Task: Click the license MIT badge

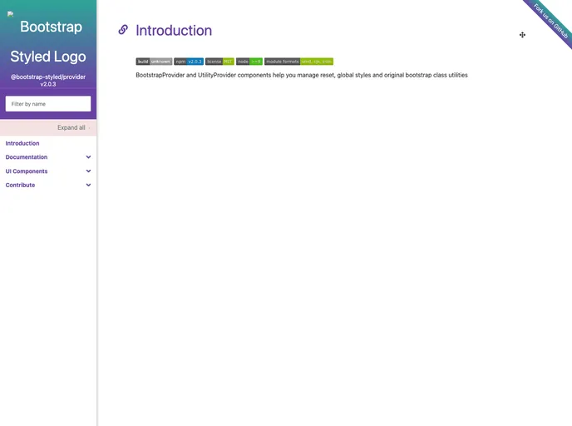Action: click(x=219, y=62)
